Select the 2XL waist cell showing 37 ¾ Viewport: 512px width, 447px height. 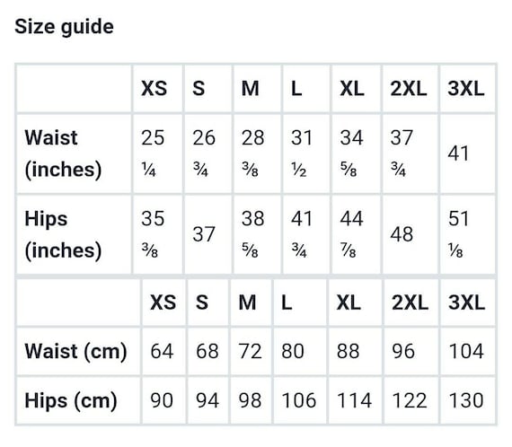[410, 153]
